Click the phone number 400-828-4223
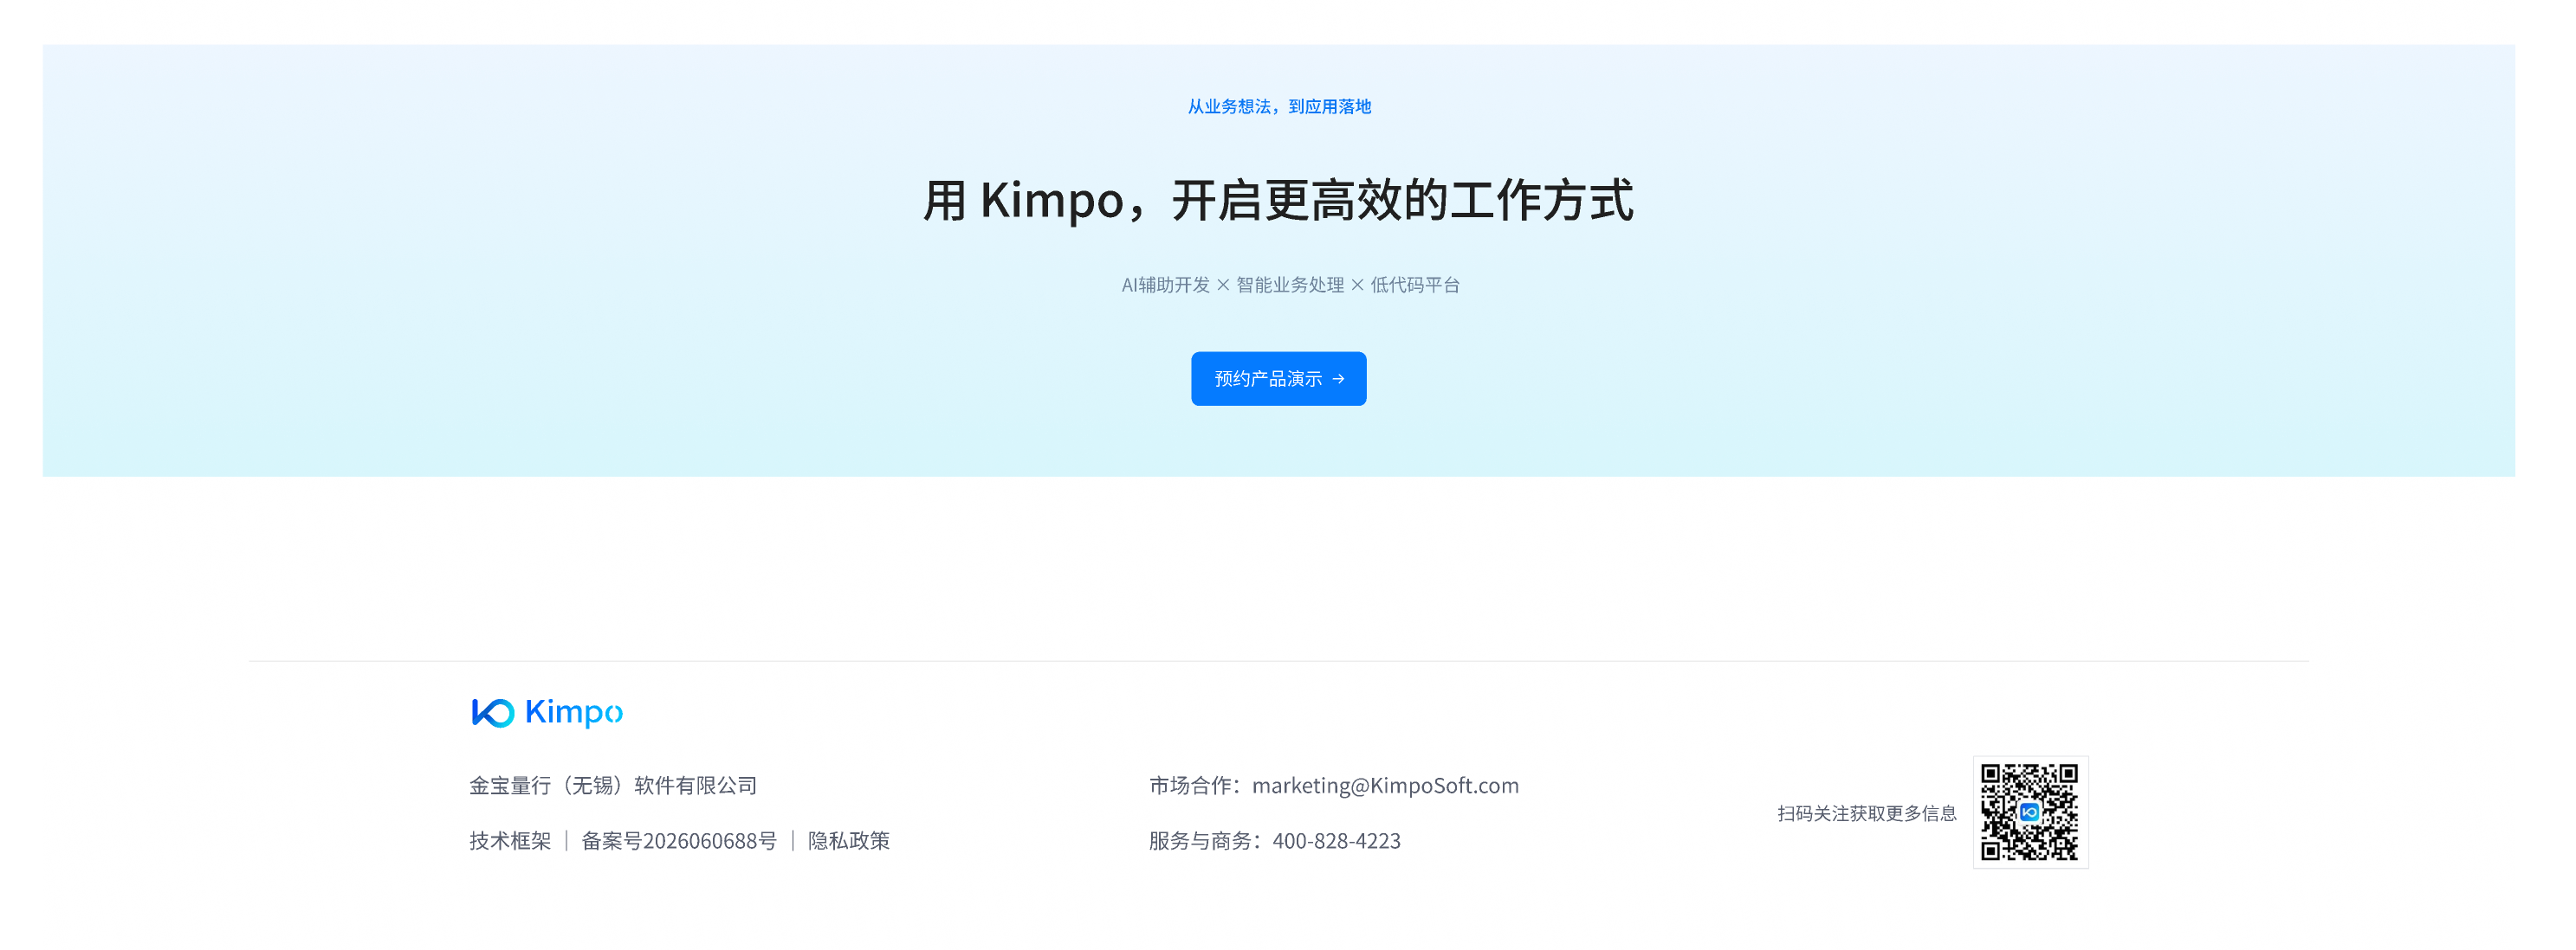 1336,841
